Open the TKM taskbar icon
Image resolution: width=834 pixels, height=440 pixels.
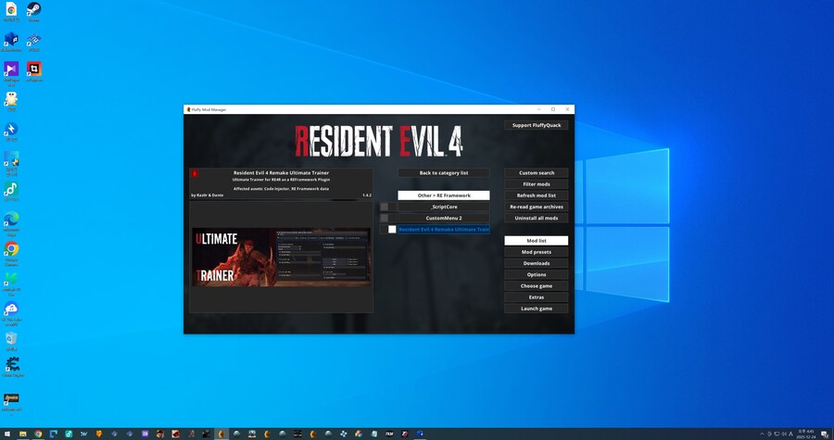tap(389, 434)
